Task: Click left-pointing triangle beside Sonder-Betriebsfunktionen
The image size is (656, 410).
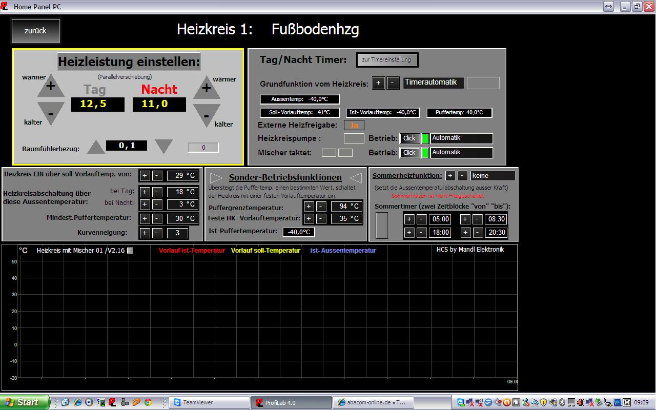Action: click(x=356, y=177)
